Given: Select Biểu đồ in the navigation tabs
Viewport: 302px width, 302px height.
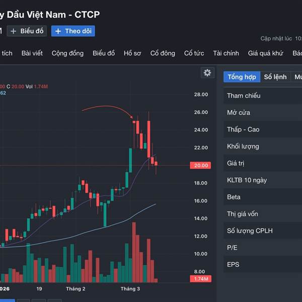Looking at the screenshot, I should 104,53.
